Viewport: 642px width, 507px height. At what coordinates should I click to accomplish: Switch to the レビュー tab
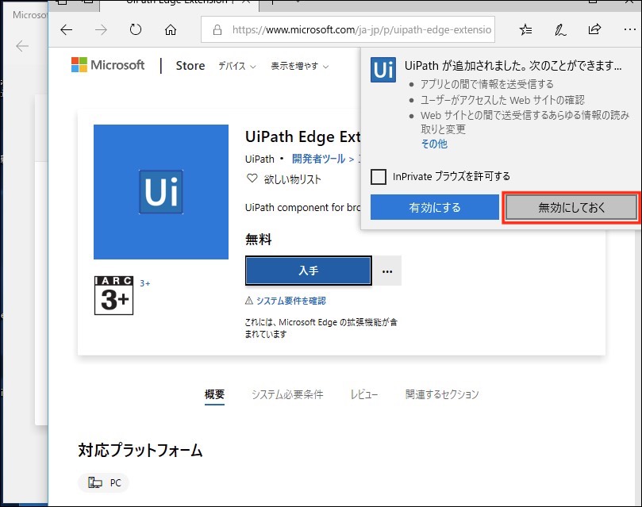coord(364,394)
